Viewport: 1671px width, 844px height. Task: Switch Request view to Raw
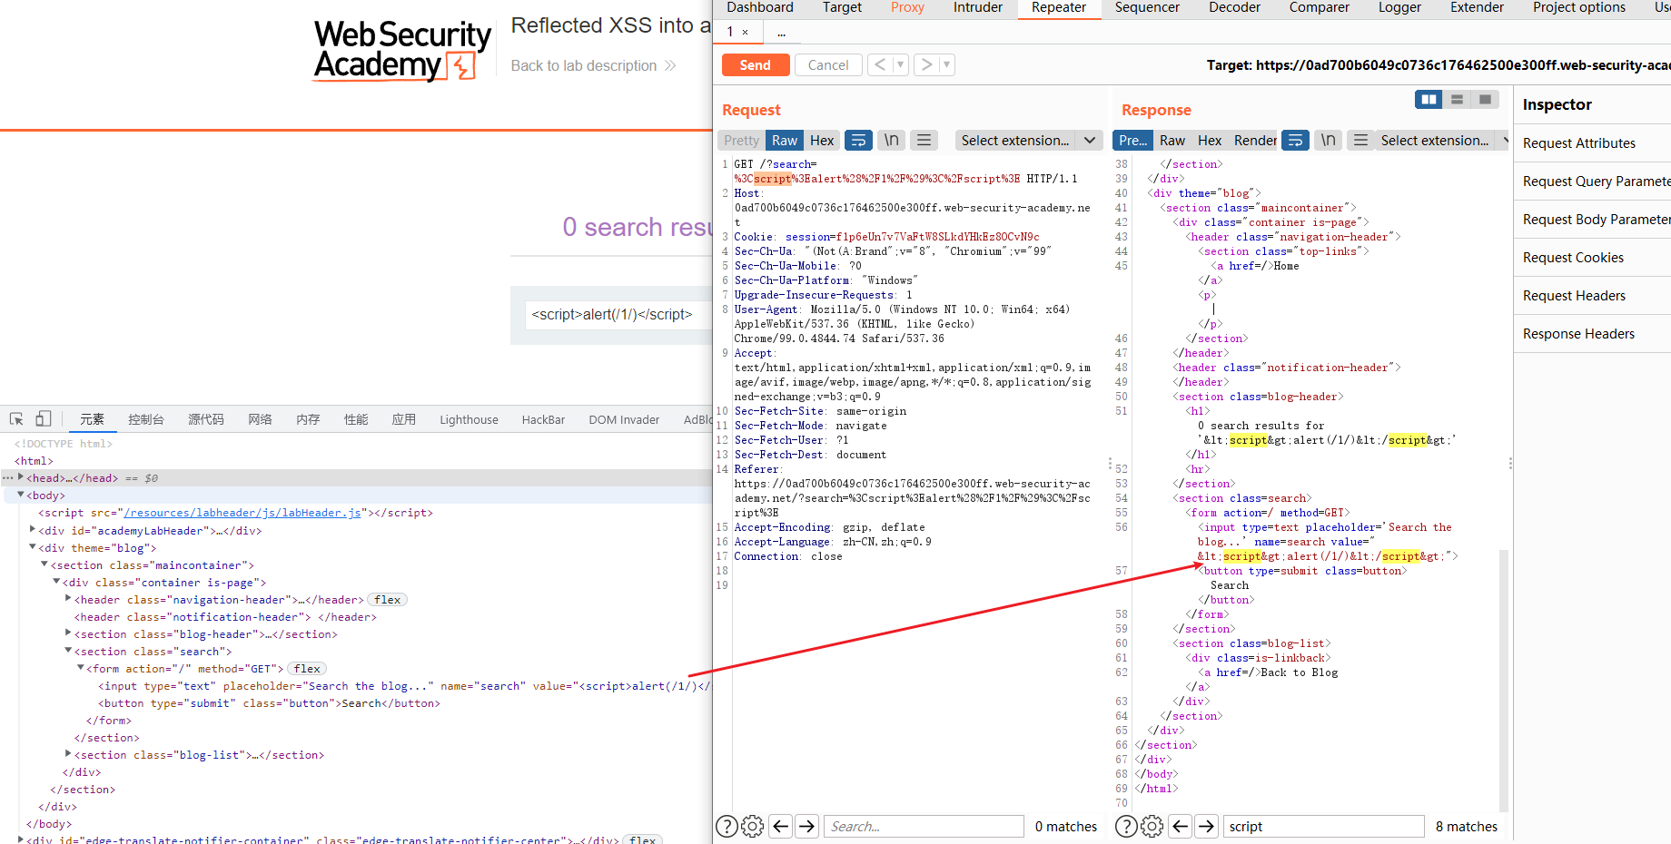[785, 140]
